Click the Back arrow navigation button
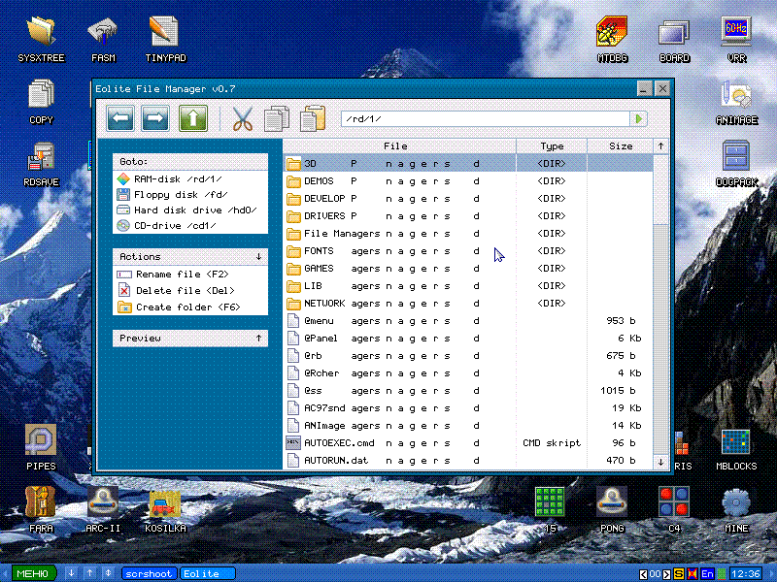 click(x=120, y=118)
